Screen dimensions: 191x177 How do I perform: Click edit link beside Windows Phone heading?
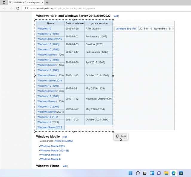[x=65, y=166]
